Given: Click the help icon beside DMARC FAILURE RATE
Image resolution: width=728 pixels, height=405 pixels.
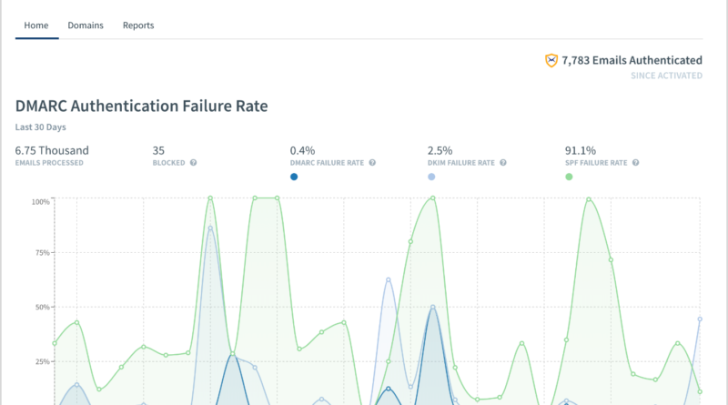Looking at the screenshot, I should pyautogui.click(x=372, y=163).
